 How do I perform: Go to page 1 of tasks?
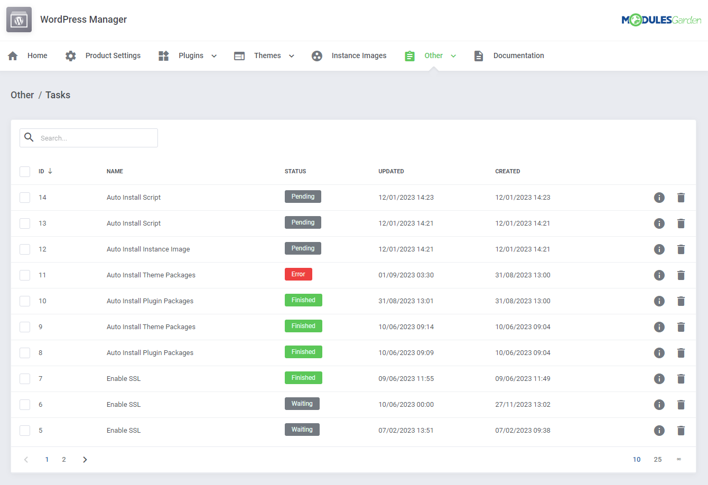click(47, 460)
